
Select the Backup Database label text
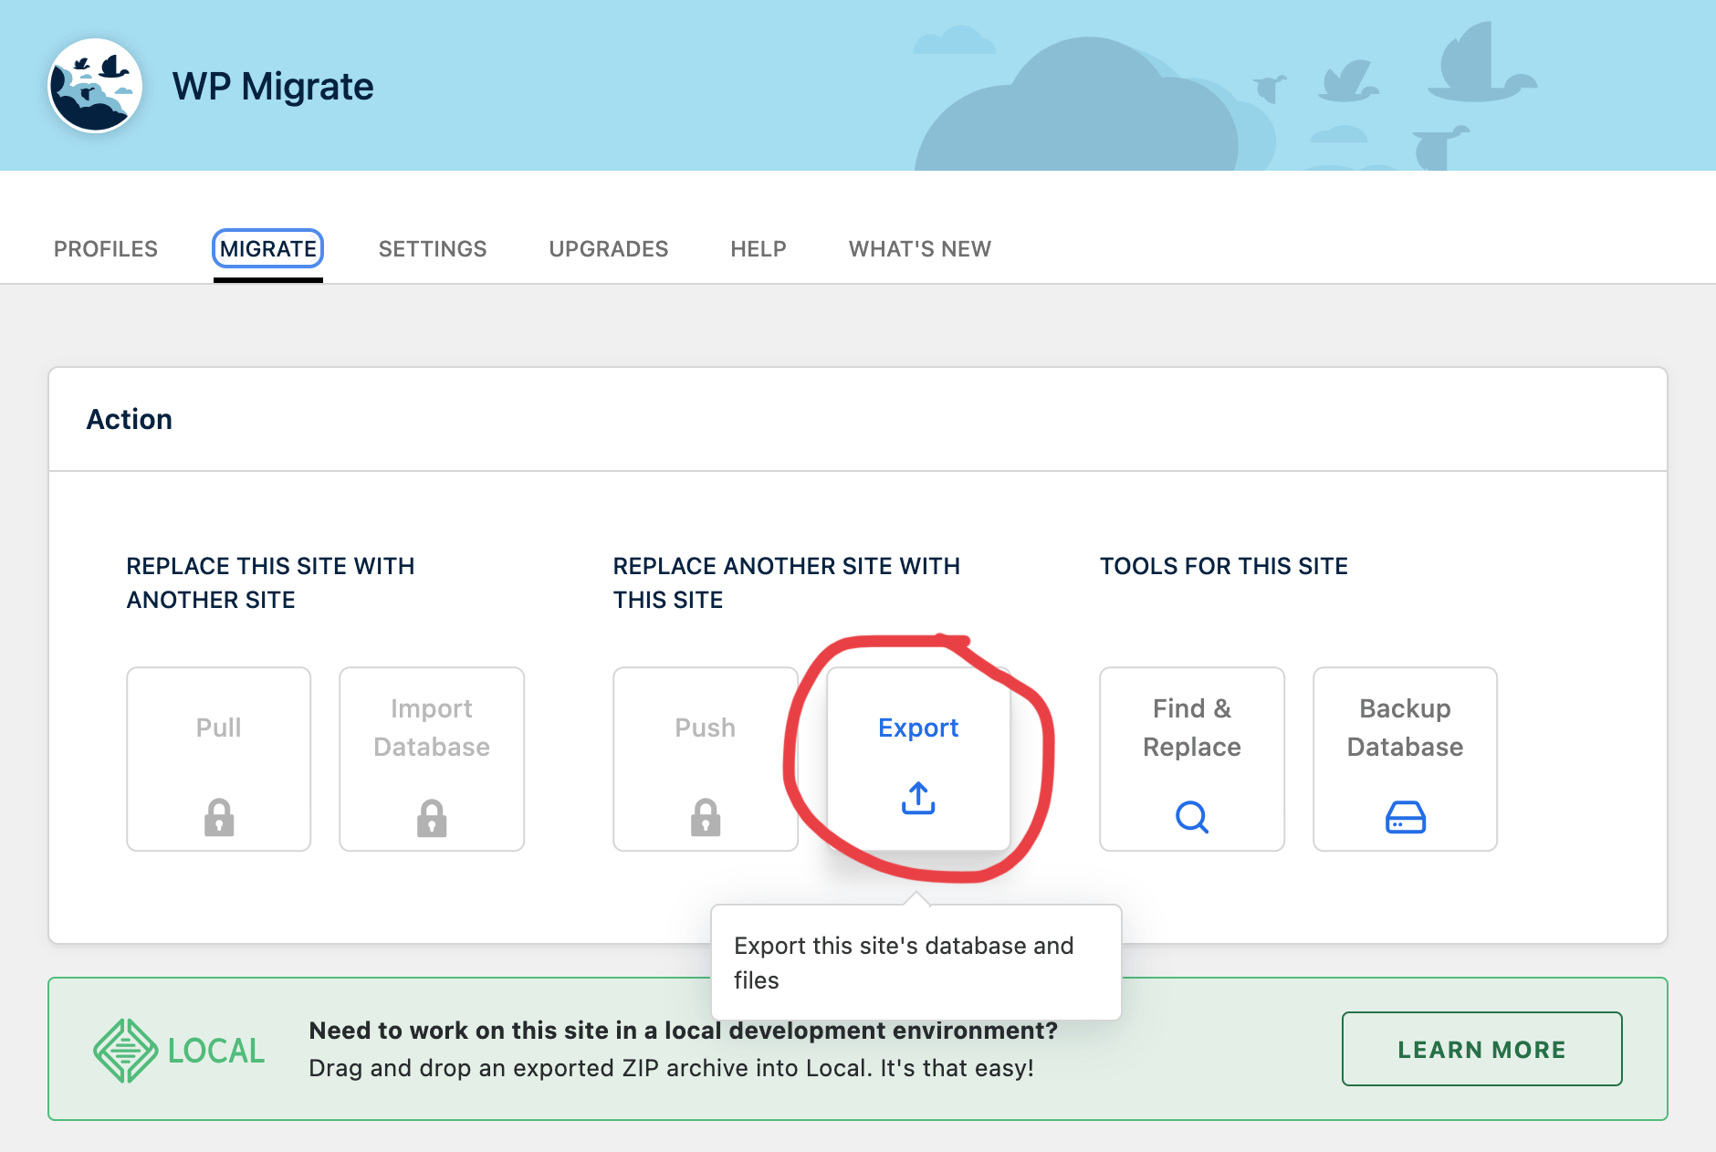coord(1405,728)
